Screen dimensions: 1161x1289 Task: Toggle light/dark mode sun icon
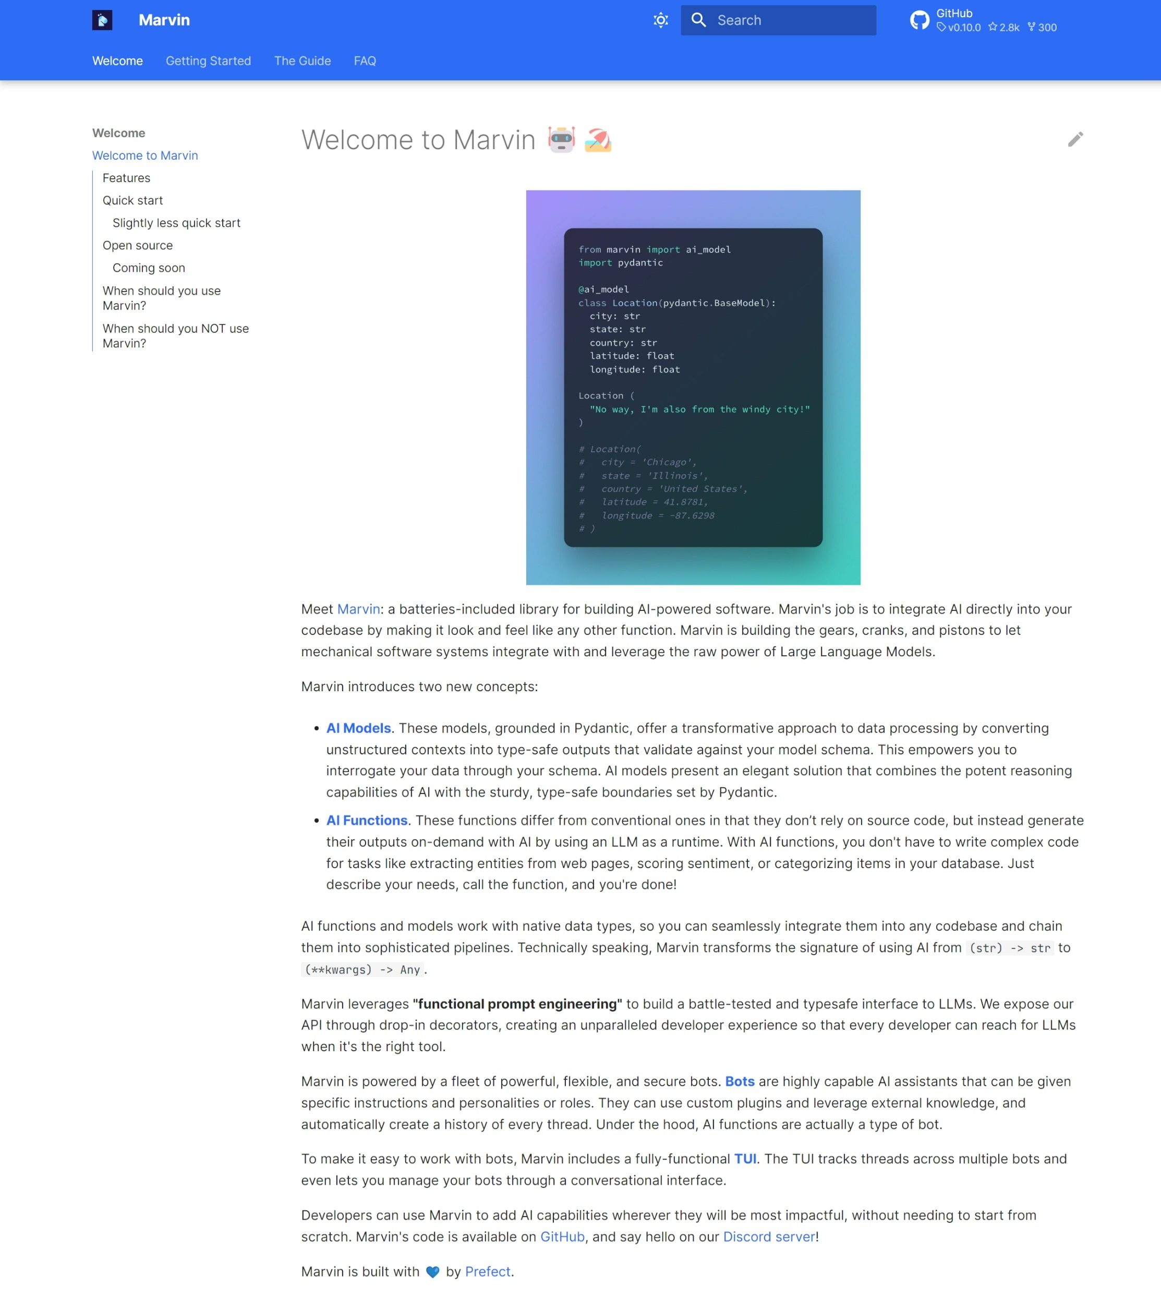pos(661,20)
